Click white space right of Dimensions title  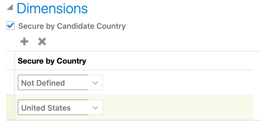click(172, 9)
